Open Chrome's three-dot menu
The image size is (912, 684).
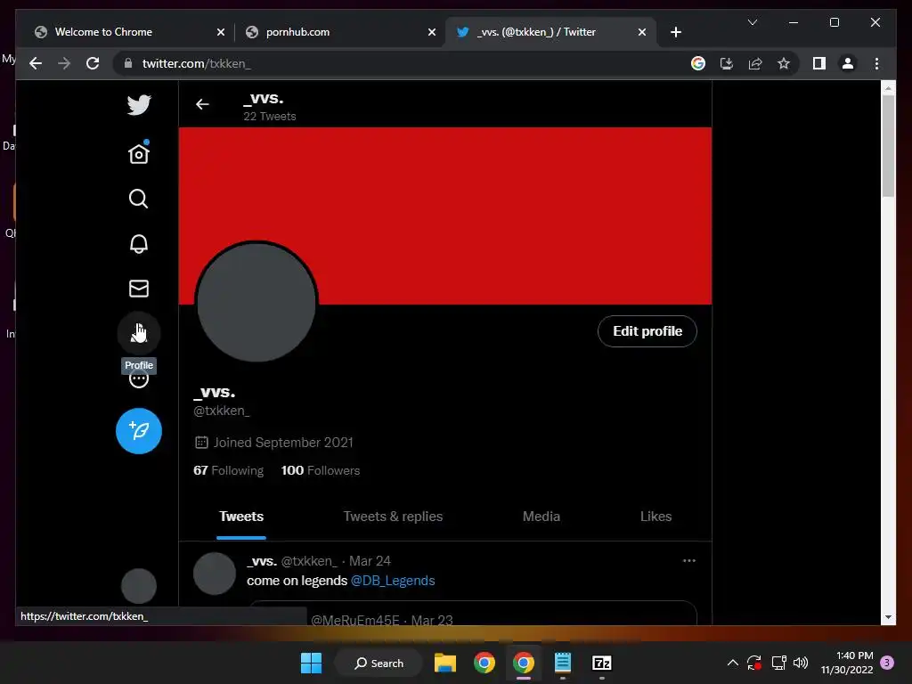click(876, 63)
